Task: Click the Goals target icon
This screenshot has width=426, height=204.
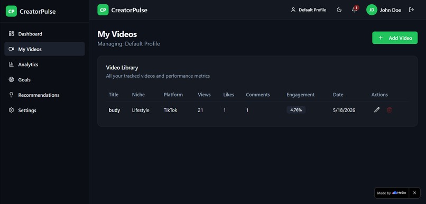Action: pos(11,80)
